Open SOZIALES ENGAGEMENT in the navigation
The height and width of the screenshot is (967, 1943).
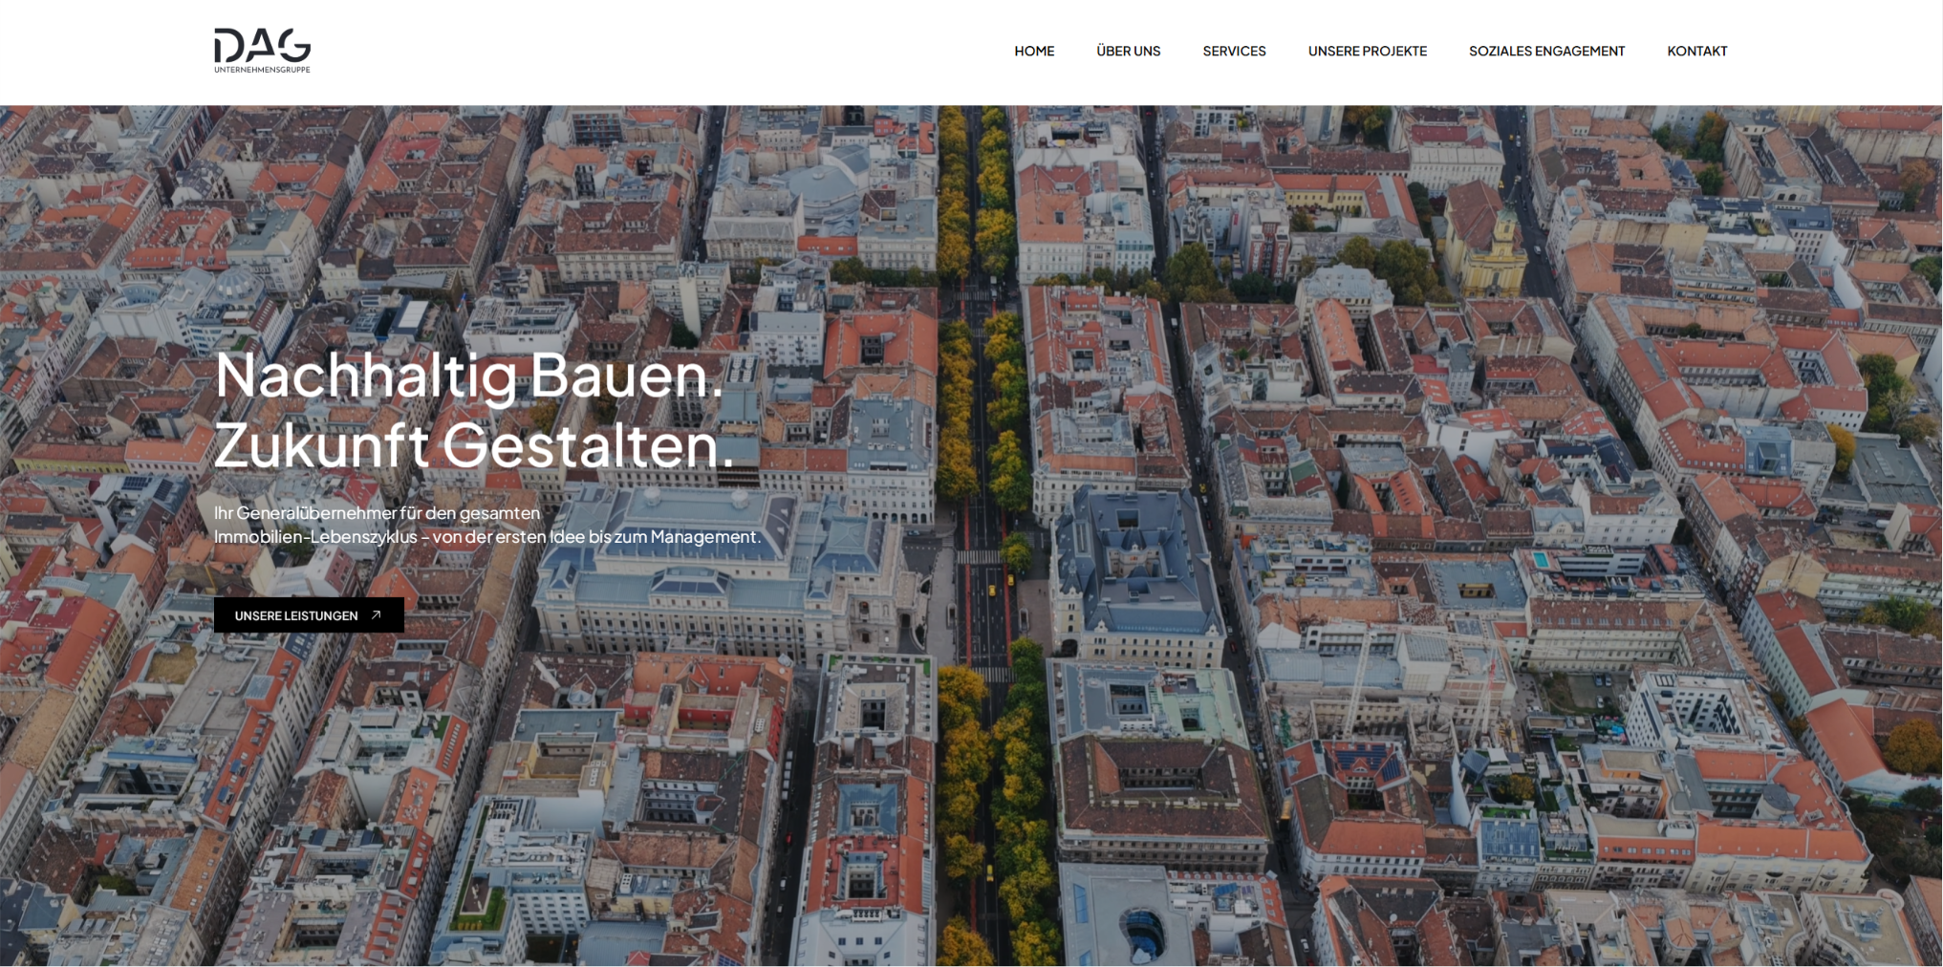tap(1546, 51)
